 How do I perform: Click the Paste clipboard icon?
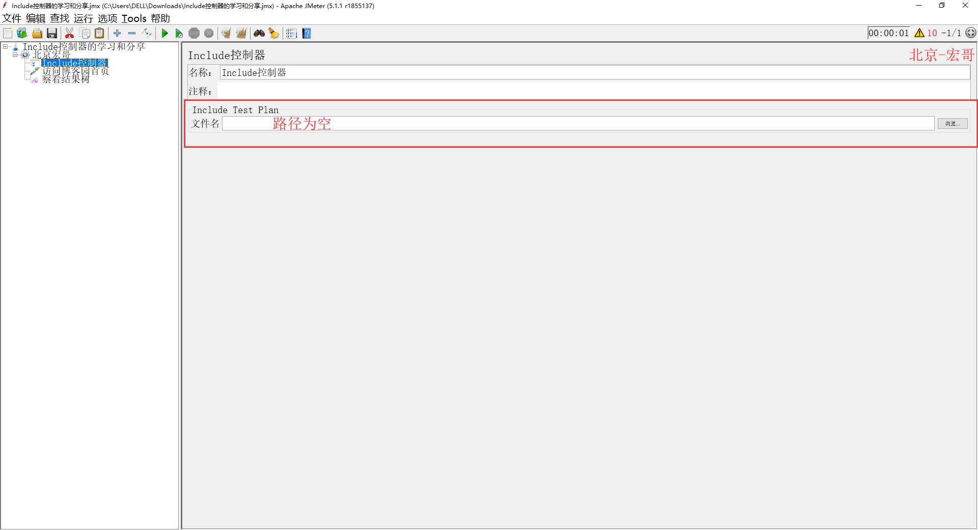100,33
